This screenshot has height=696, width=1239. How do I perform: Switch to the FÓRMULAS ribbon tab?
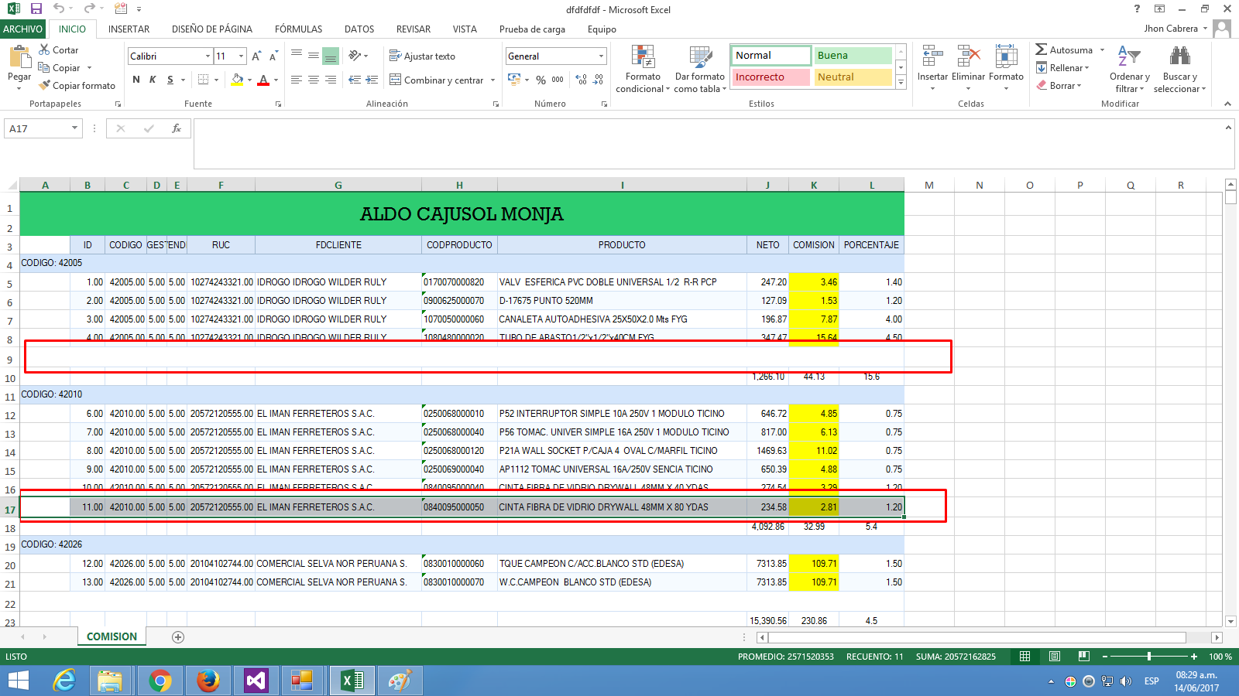click(x=298, y=29)
